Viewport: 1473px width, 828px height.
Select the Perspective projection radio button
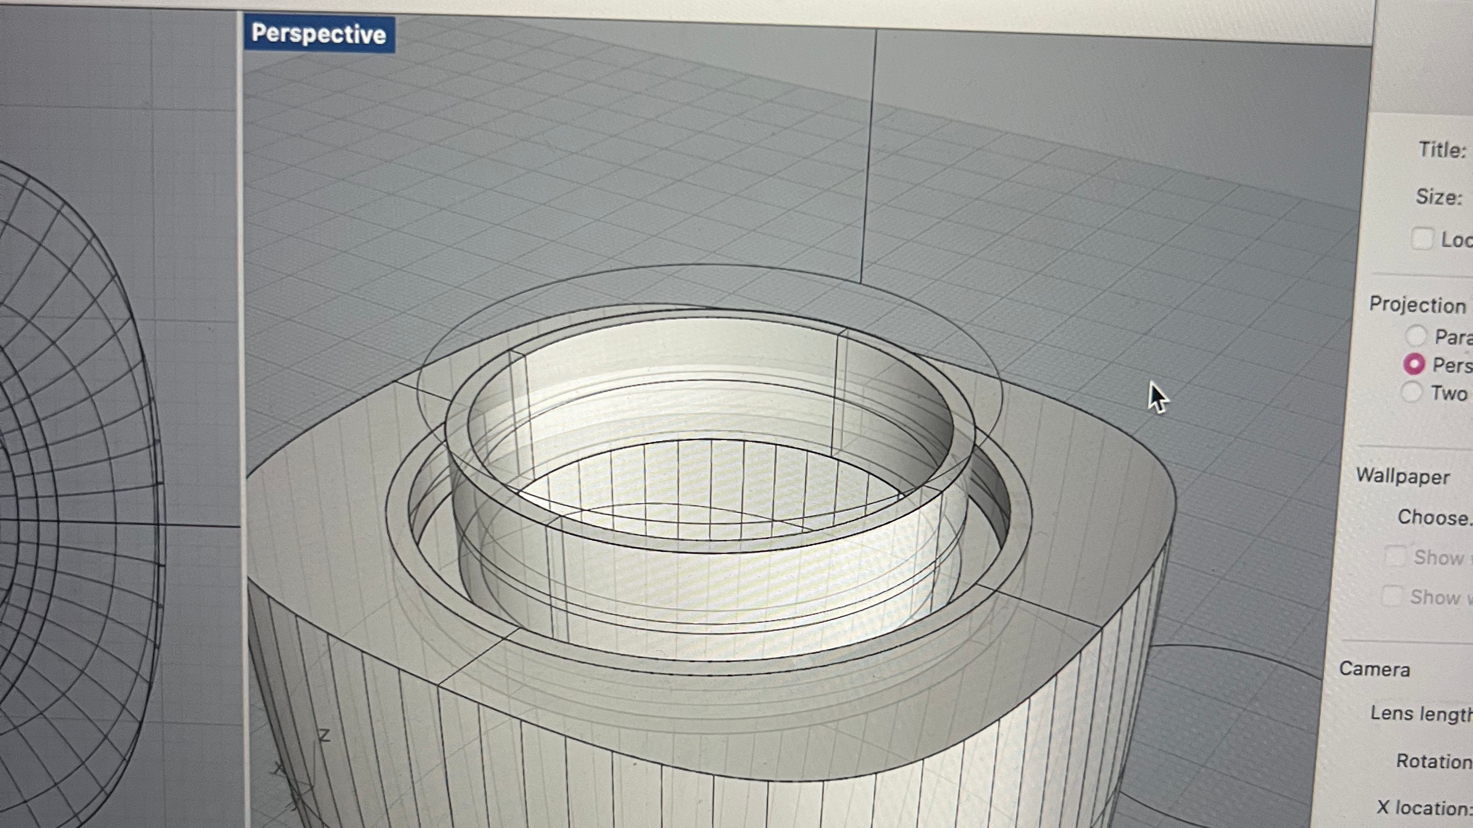1413,365
